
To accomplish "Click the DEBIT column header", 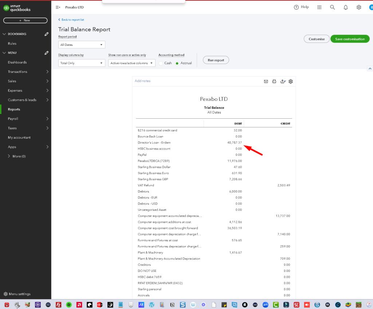I will tap(238, 124).
